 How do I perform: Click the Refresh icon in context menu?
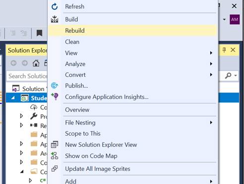(55, 6)
